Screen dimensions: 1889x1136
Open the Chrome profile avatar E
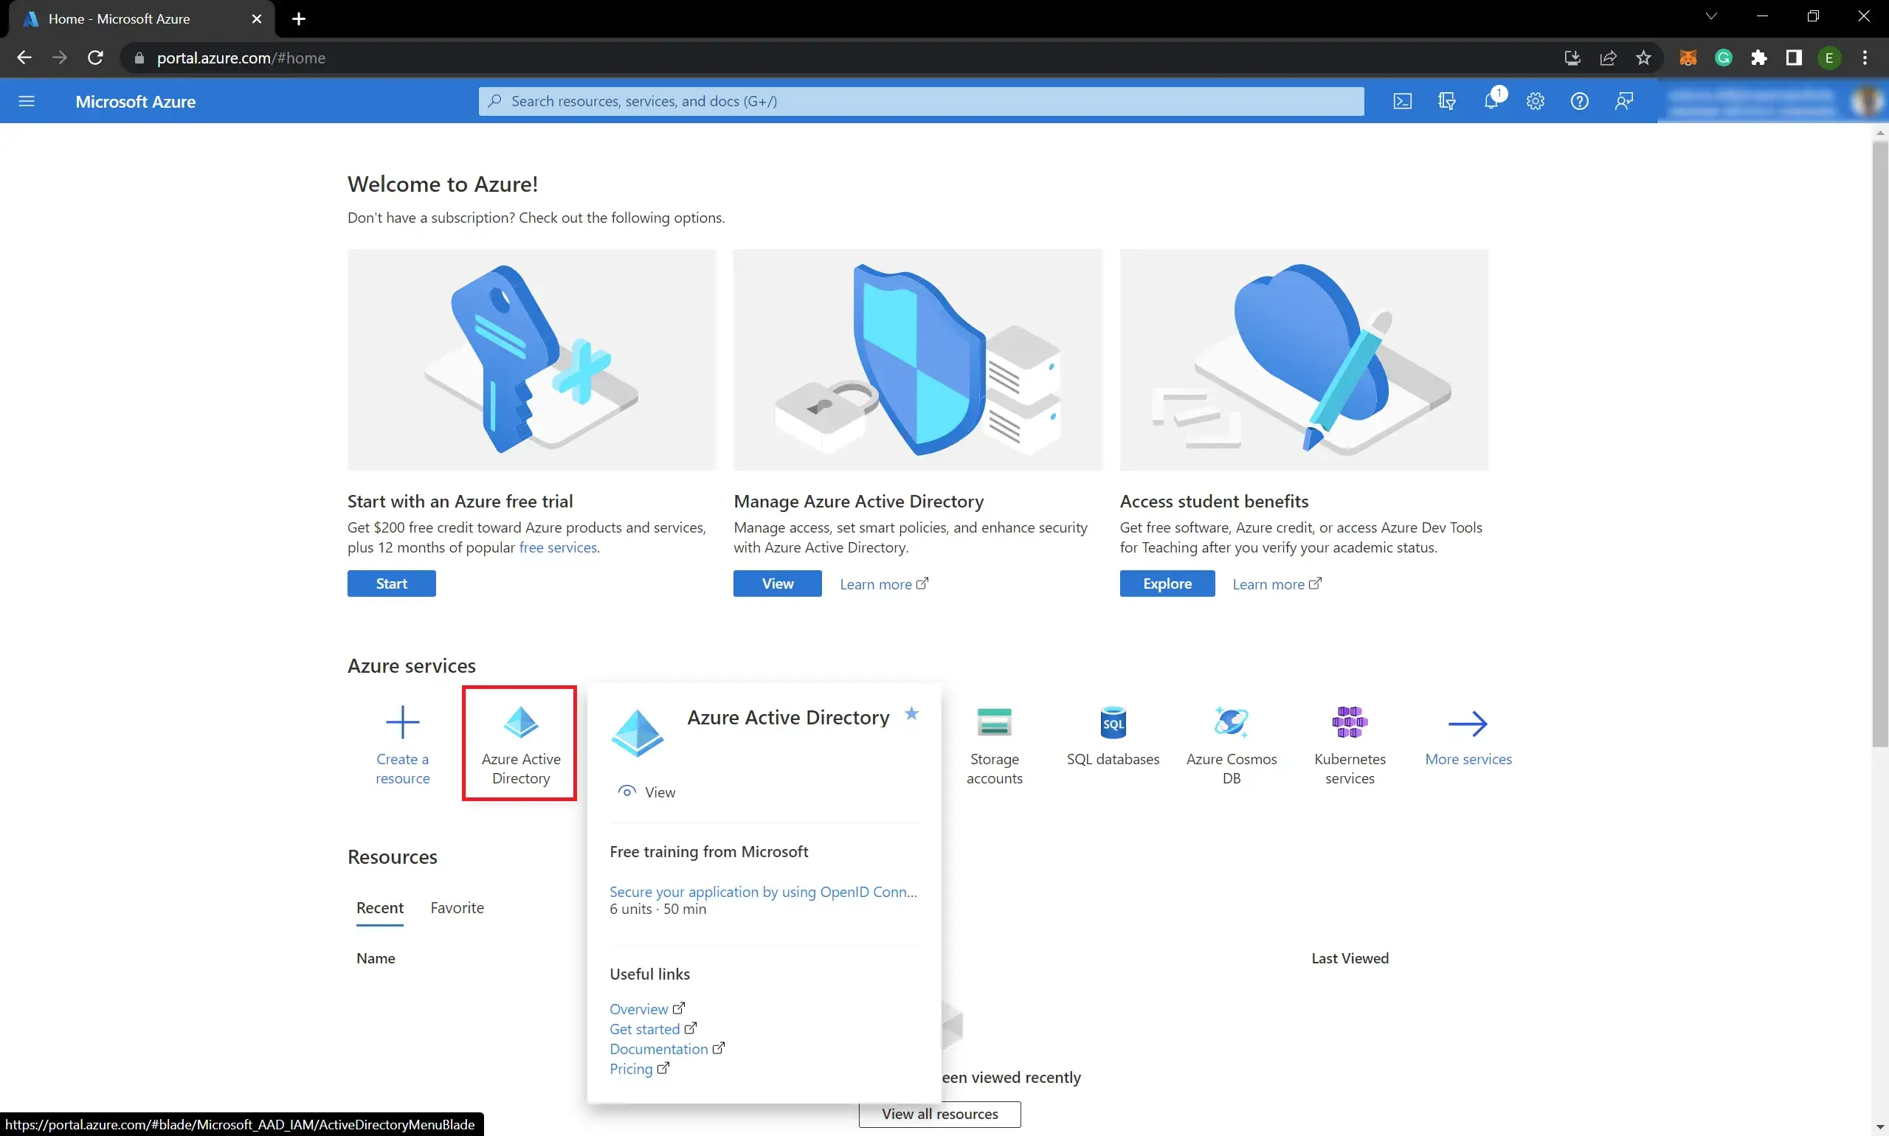pos(1829,58)
